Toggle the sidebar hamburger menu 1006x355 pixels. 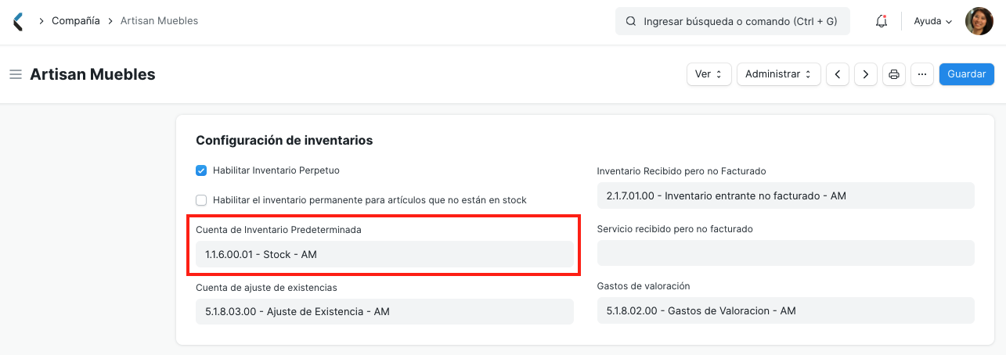click(15, 74)
